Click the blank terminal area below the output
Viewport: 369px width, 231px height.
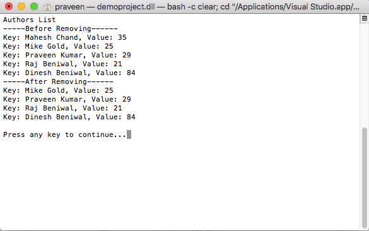coord(180,184)
